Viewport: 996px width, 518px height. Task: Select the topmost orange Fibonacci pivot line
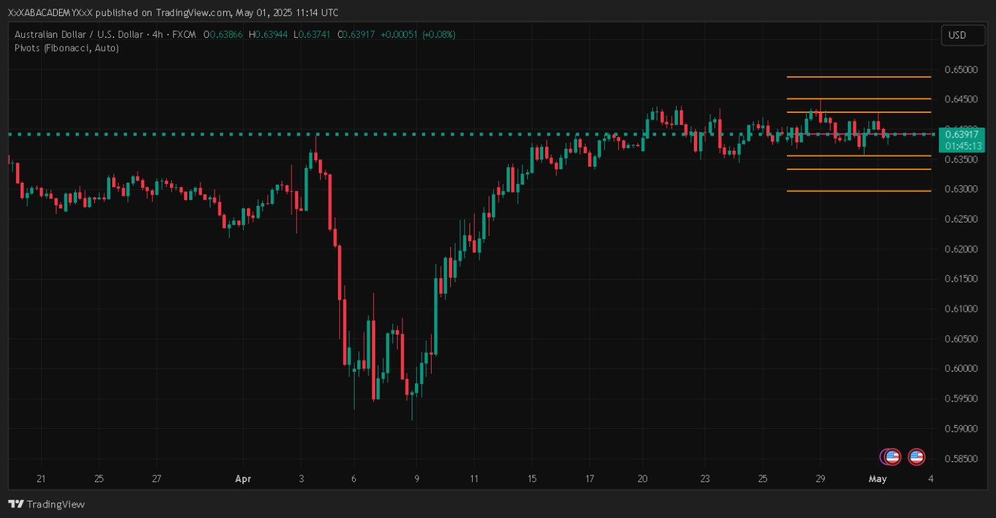(858, 77)
